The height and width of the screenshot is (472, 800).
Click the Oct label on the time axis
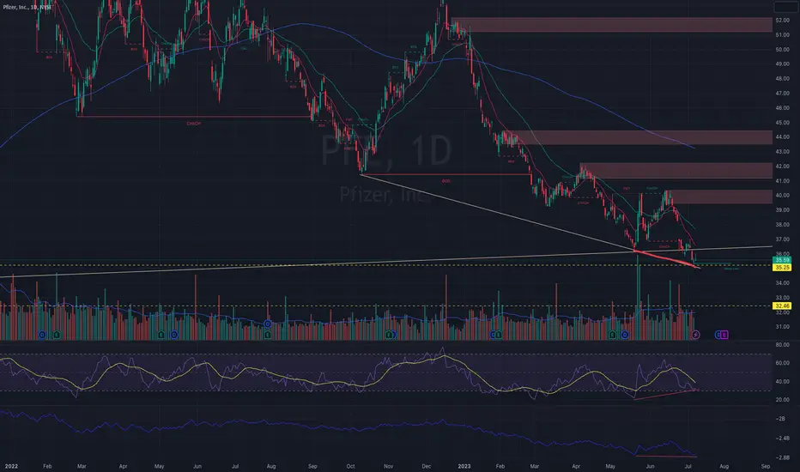click(x=350, y=466)
